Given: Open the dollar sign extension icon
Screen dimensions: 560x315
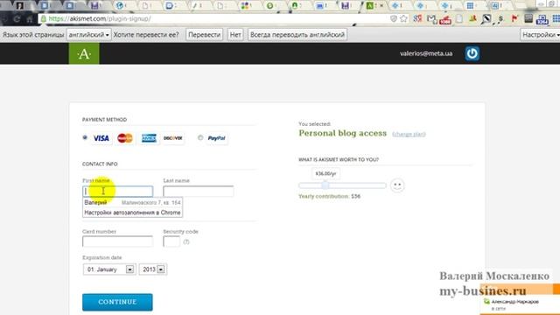Looking at the screenshot, I should click(500, 18).
